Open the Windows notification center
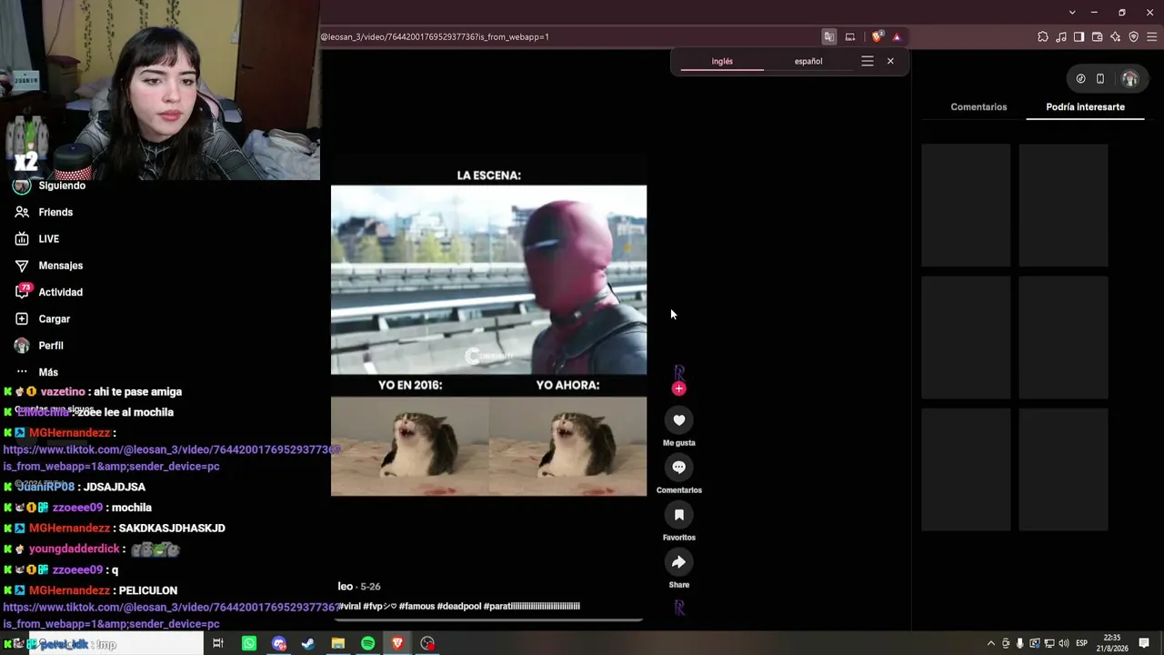The height and width of the screenshot is (655, 1164). tap(1145, 644)
